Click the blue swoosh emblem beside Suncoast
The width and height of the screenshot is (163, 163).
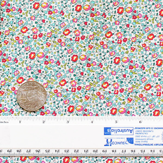[129, 141]
